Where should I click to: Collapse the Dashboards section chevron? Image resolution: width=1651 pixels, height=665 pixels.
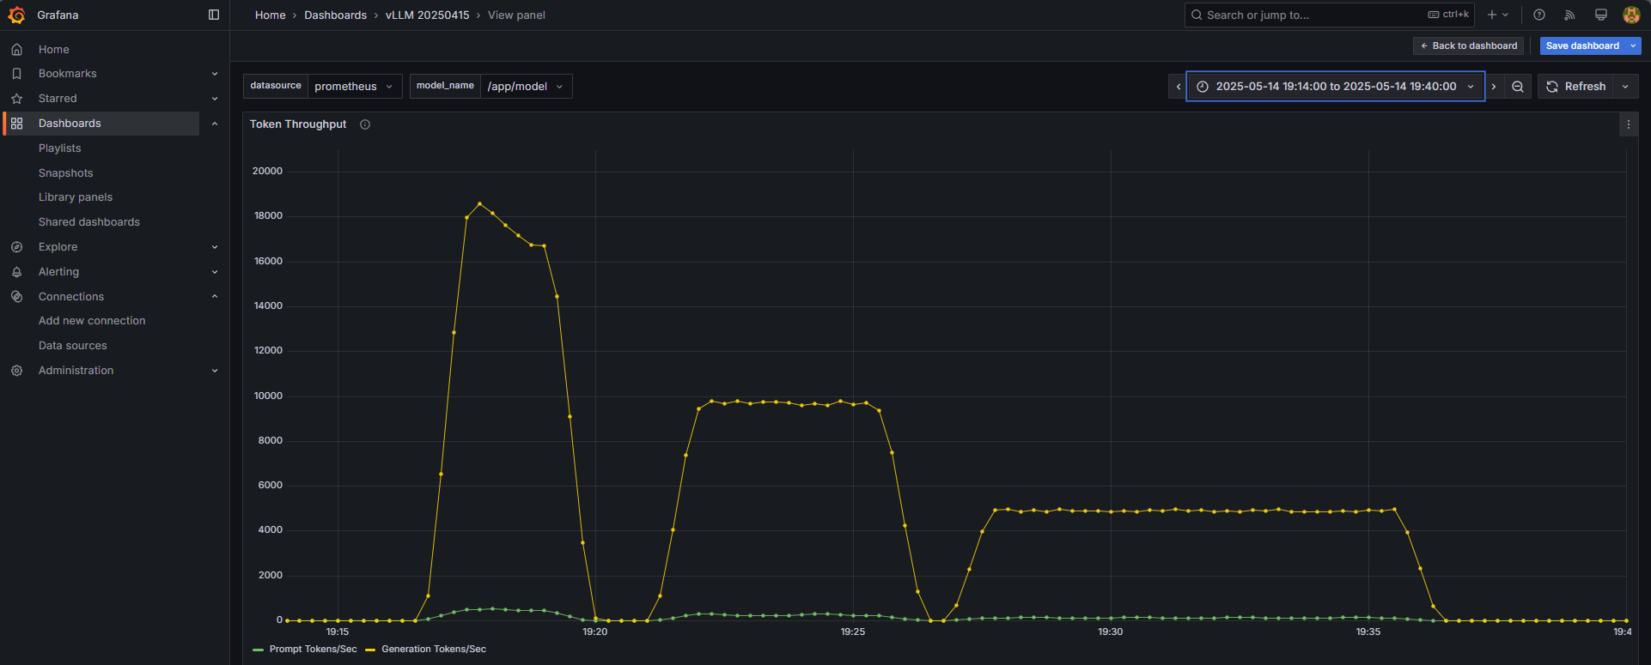pos(215,124)
